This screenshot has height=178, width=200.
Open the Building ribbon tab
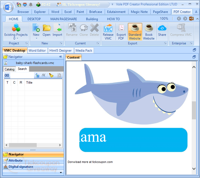click(92, 19)
